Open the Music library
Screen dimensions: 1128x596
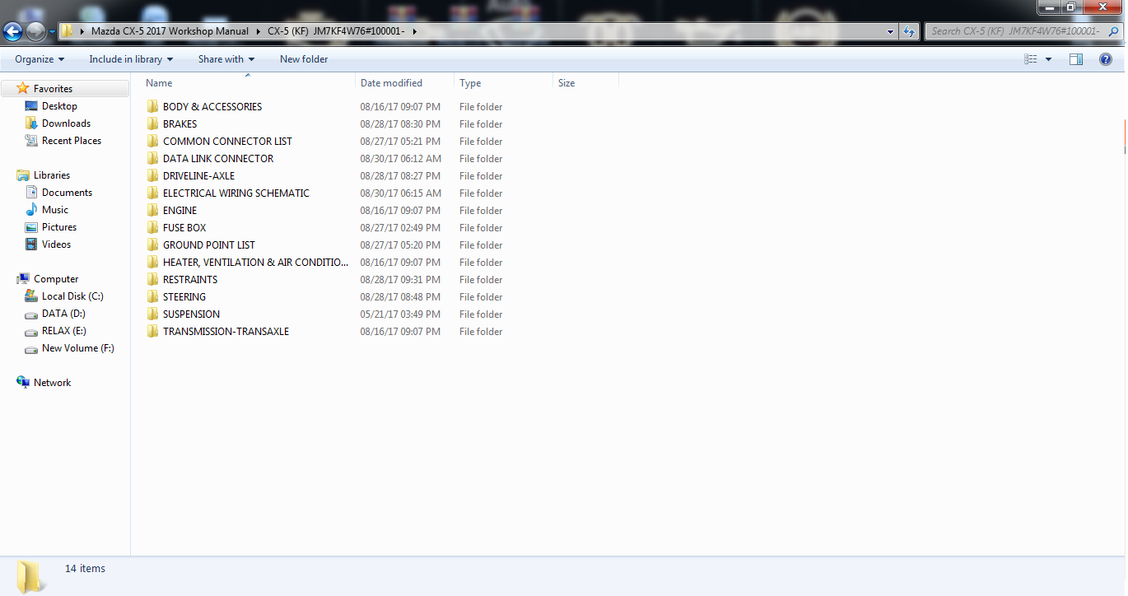55,210
